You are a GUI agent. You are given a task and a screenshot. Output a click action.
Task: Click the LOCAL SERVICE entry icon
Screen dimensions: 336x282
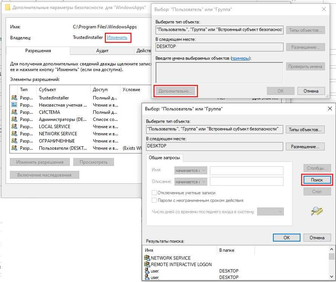(x=14, y=127)
